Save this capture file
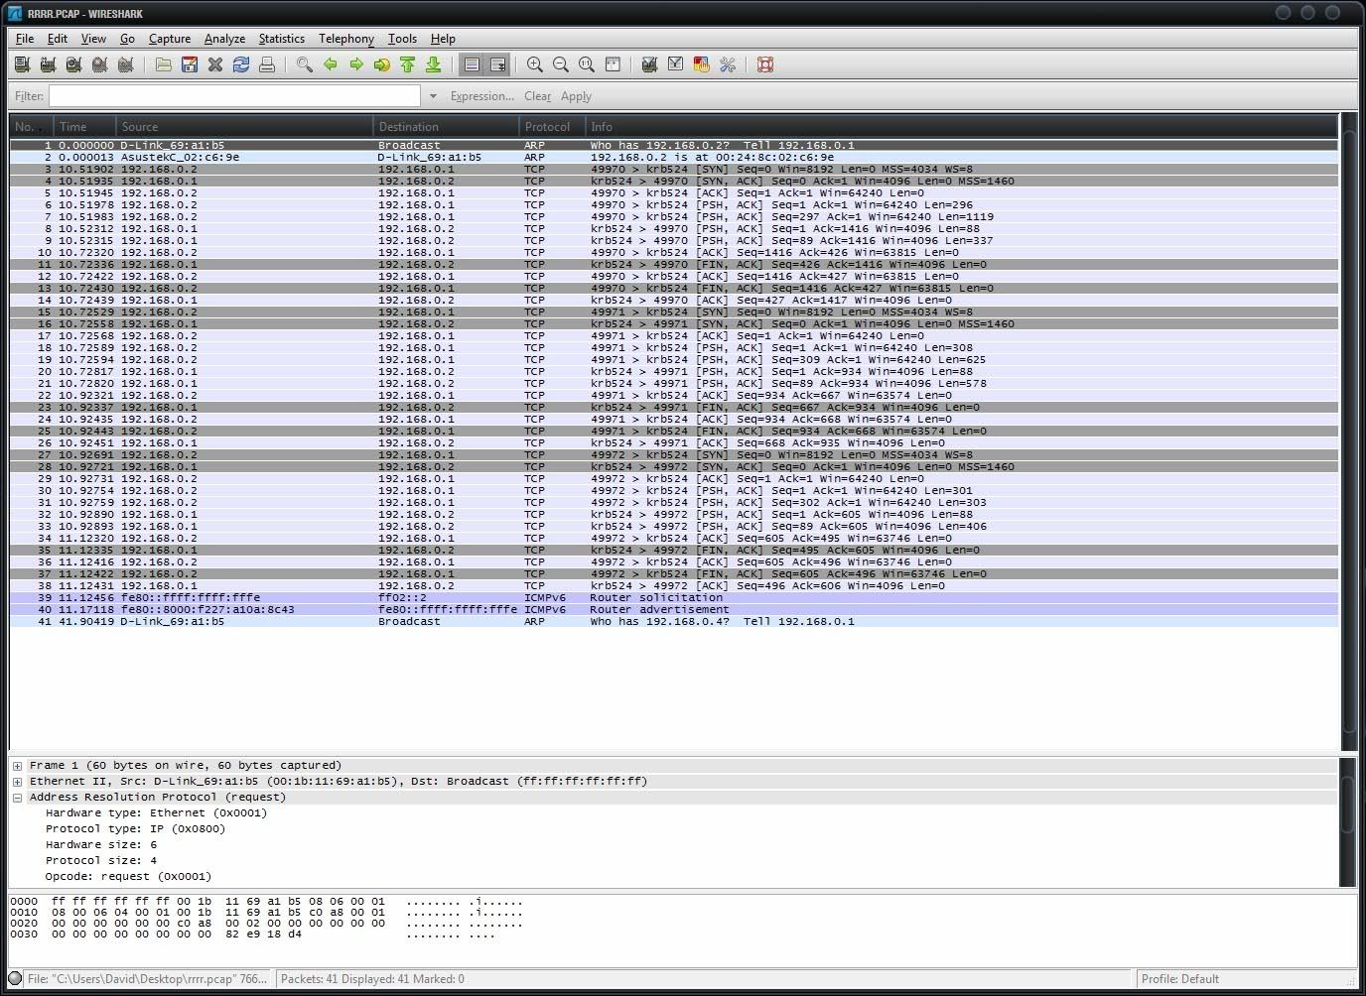 click(x=190, y=64)
